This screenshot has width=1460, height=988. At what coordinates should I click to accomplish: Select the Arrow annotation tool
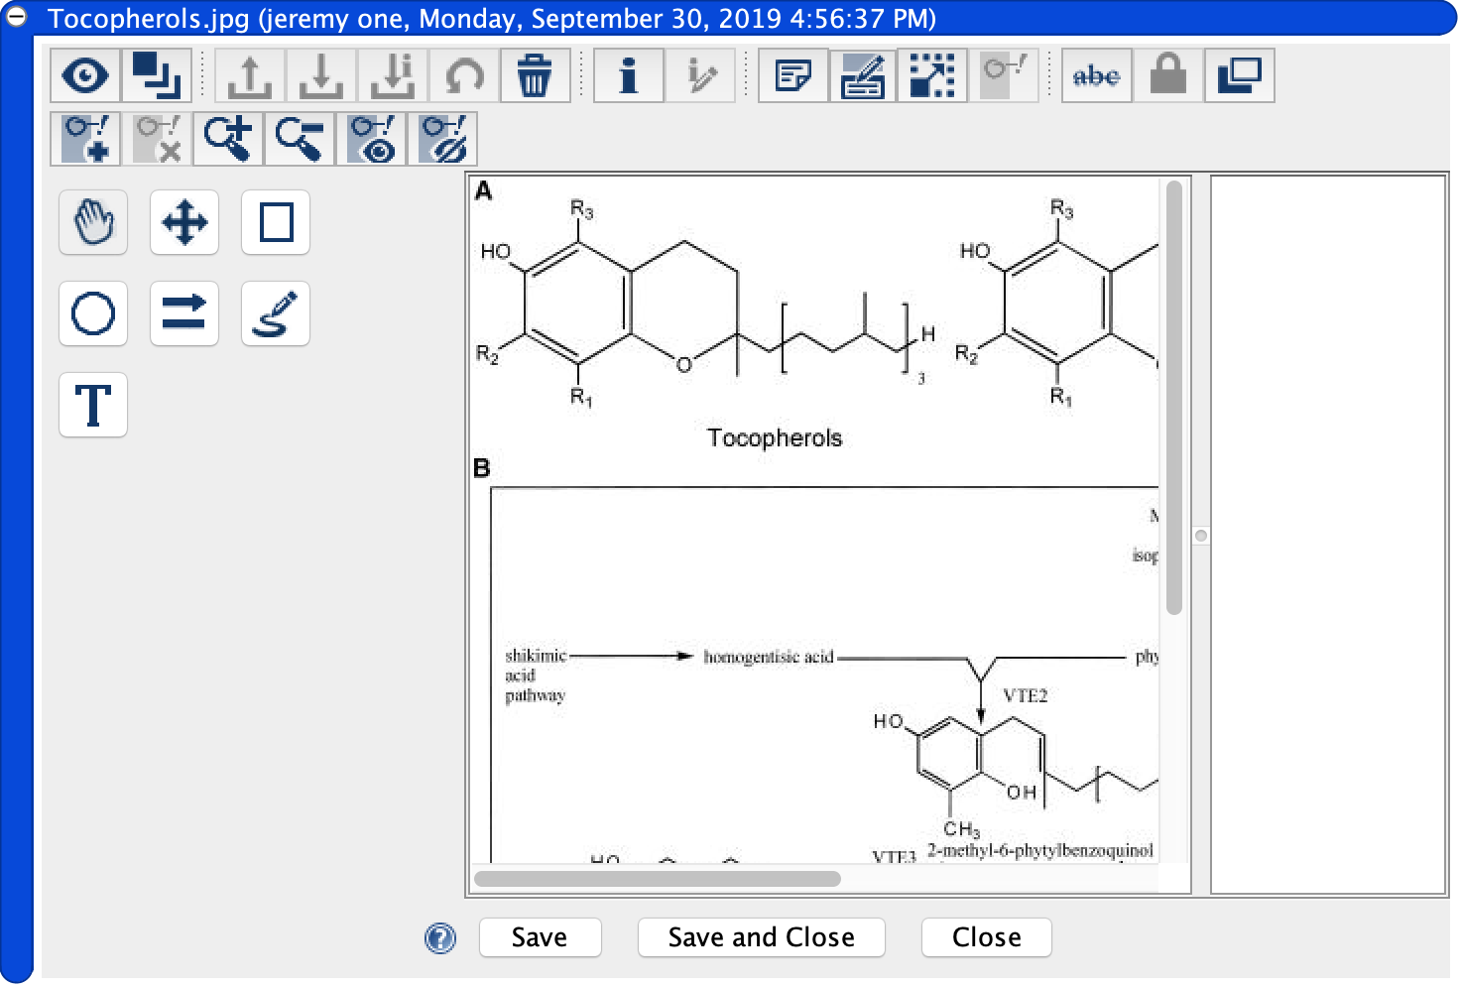click(x=183, y=313)
